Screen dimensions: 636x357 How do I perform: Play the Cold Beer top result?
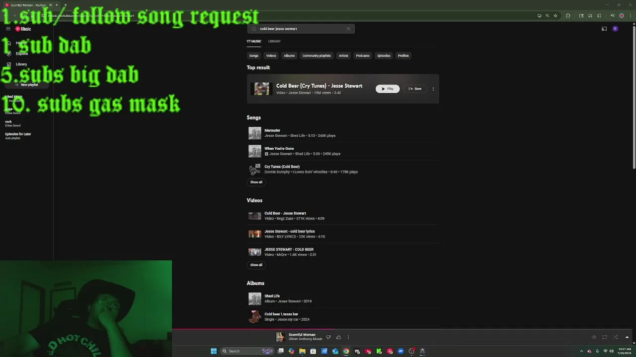click(387, 89)
